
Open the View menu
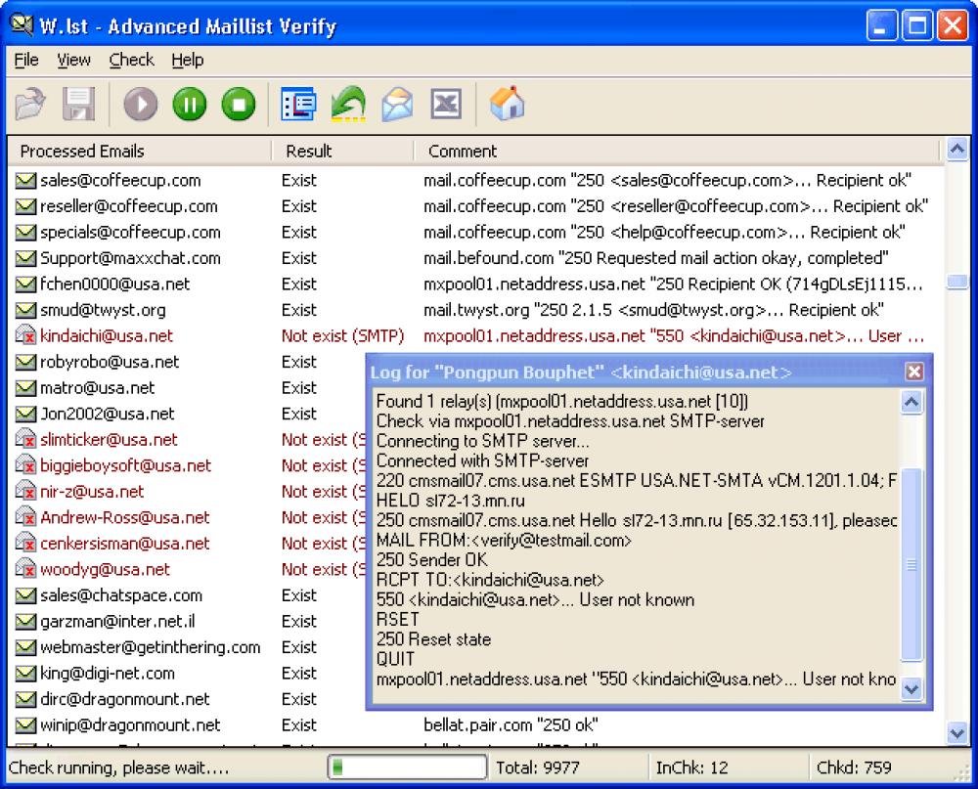point(73,60)
